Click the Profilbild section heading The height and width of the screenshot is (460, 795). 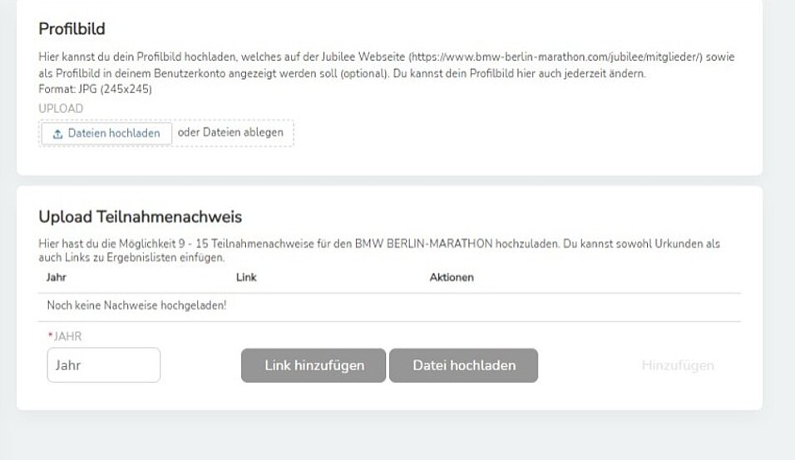point(72,29)
